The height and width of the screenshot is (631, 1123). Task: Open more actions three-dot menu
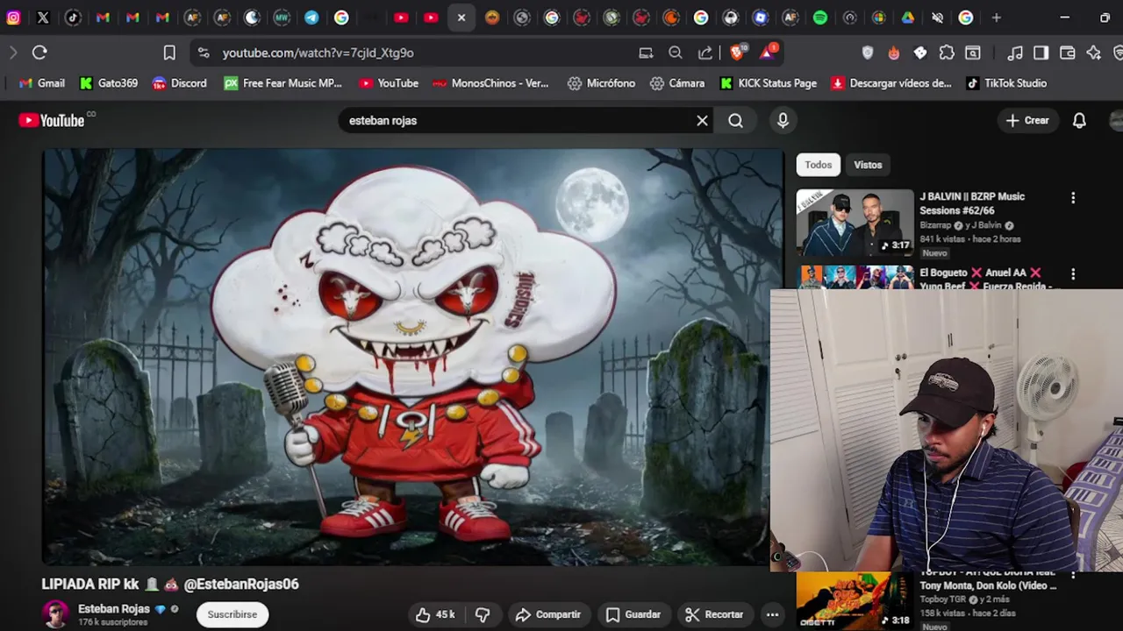pyautogui.click(x=772, y=614)
